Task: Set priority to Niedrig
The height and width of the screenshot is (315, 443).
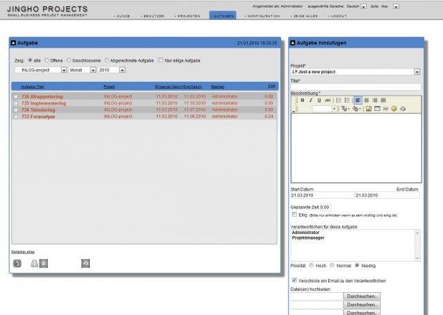Action: pos(357,265)
